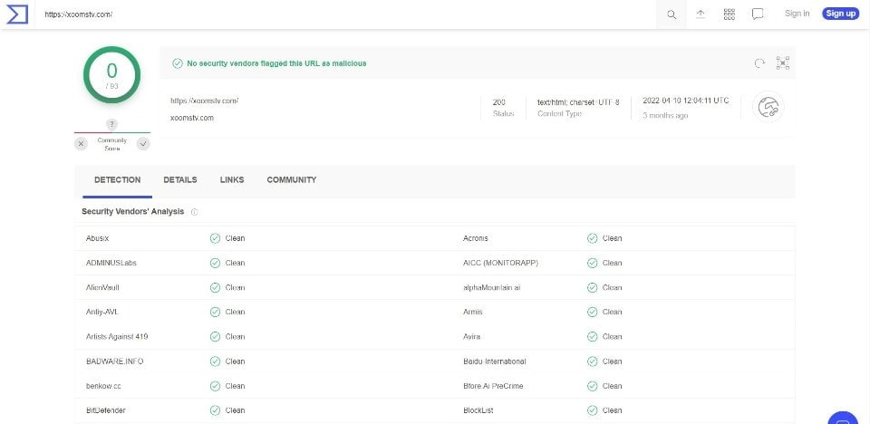The height and width of the screenshot is (424, 870).
Task: Click the green check icon for BitDefender
Action: coord(216,410)
